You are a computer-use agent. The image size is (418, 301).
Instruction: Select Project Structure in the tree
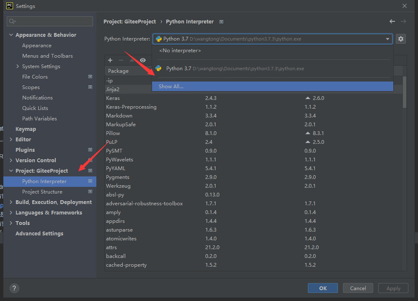(42, 191)
